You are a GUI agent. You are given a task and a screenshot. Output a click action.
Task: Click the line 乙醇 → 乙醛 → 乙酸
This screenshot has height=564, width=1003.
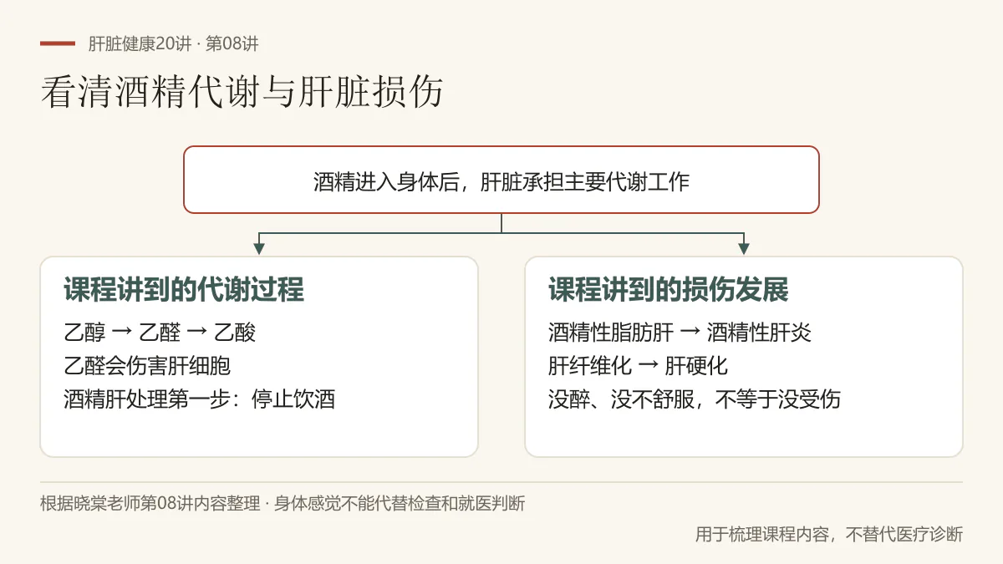tap(160, 333)
